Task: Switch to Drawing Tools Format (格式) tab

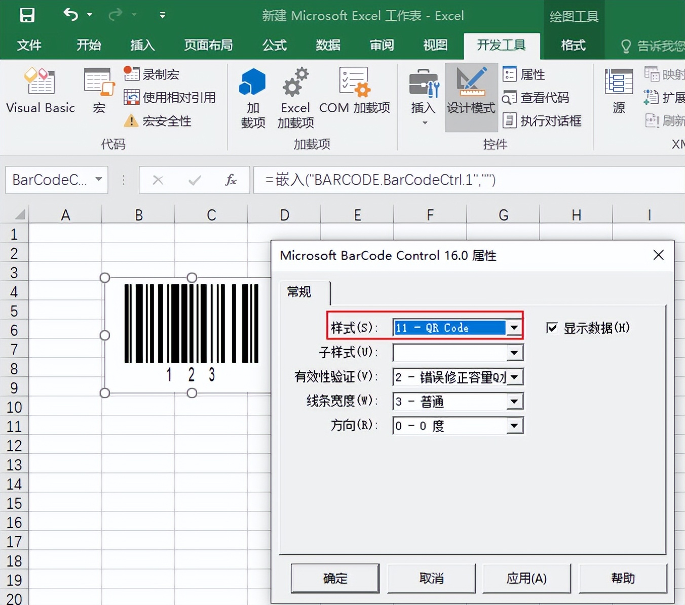Action: click(573, 46)
